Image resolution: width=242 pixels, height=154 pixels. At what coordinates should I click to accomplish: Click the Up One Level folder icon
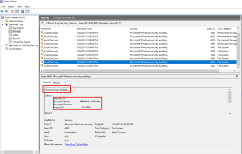(x=12, y=11)
